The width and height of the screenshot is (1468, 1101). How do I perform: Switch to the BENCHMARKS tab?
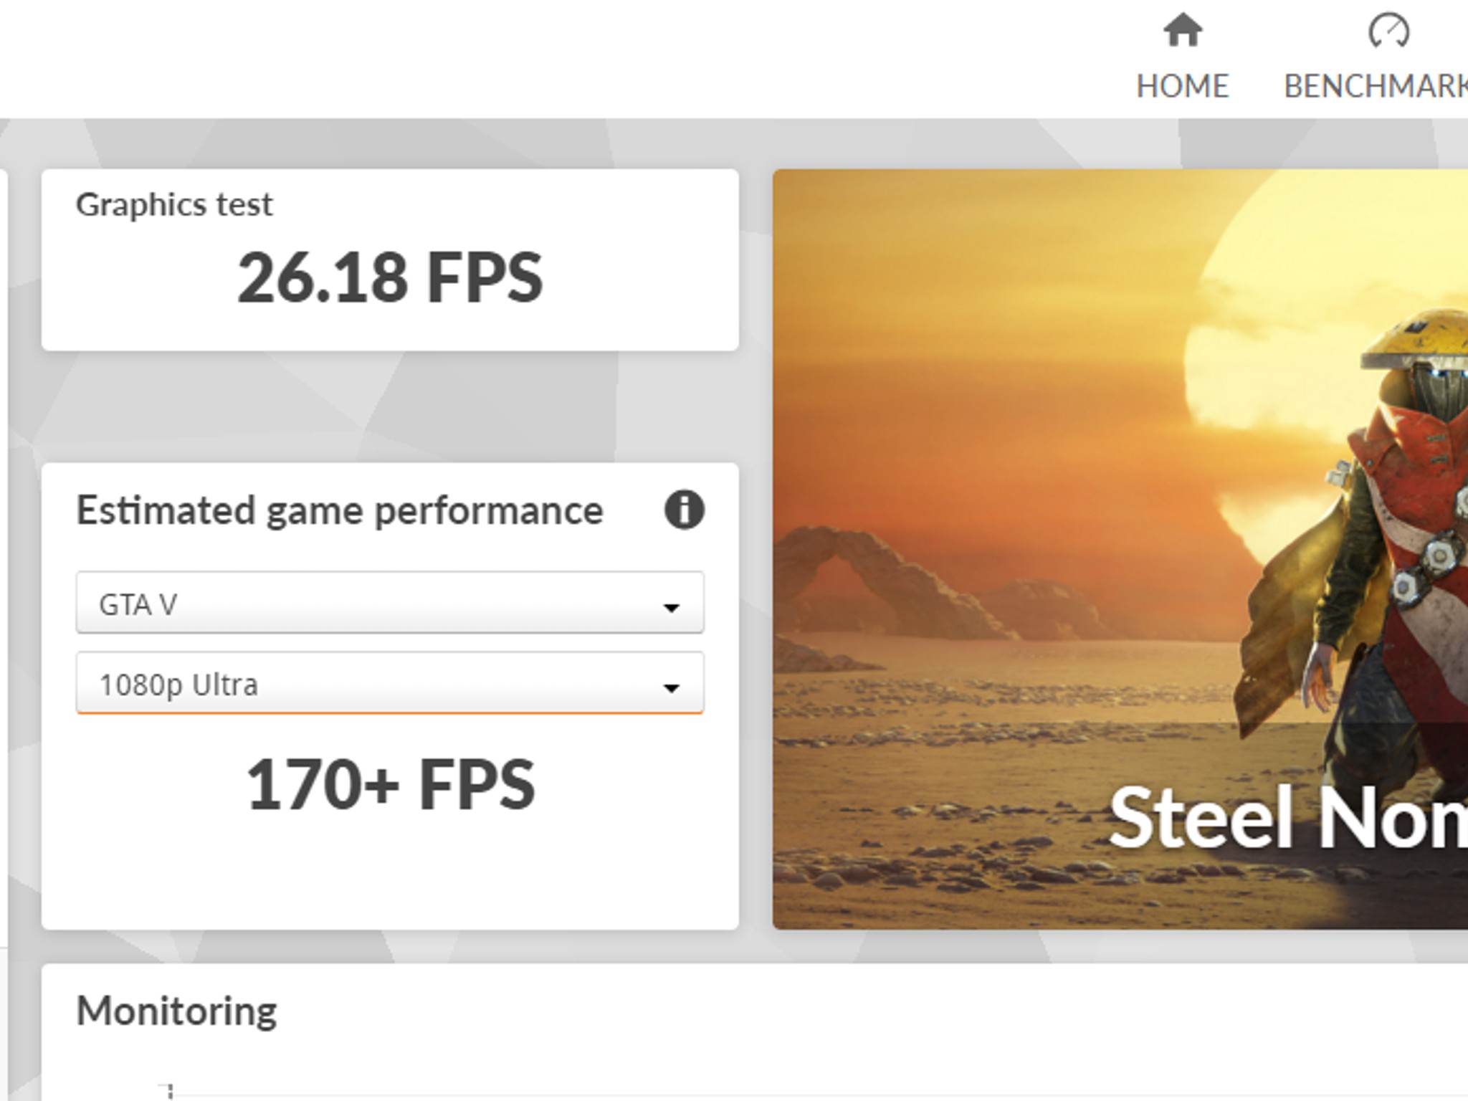[x=1376, y=87]
